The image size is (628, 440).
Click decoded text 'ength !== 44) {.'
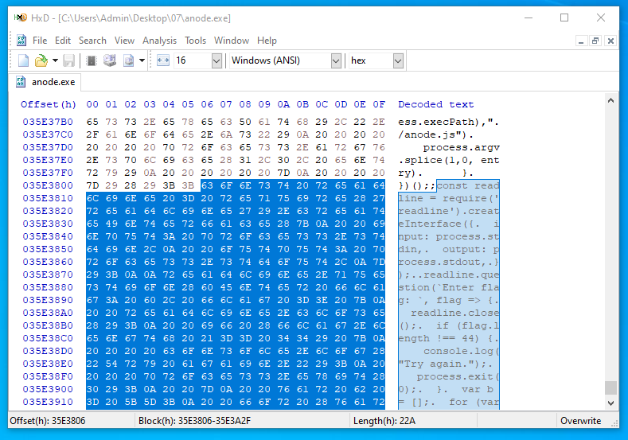(x=449, y=338)
